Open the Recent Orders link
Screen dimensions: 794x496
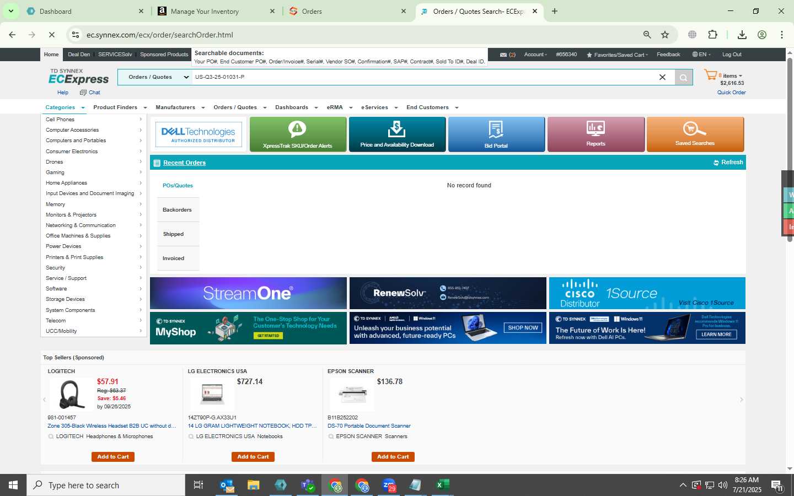[184, 163]
